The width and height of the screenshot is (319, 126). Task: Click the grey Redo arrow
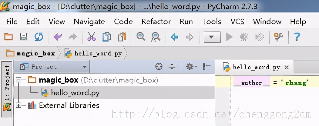[x=73, y=37]
